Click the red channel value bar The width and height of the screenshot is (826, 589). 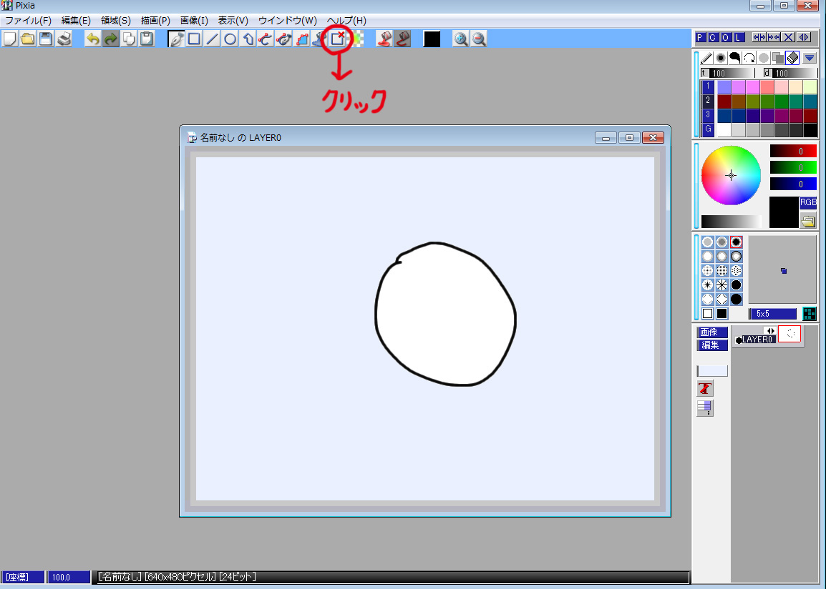793,152
